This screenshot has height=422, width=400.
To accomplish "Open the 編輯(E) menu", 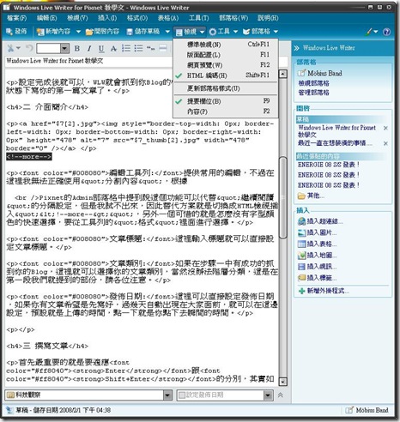I will pyautogui.click(x=47, y=18).
